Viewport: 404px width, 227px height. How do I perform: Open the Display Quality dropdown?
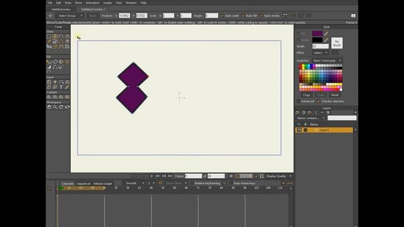coord(279,177)
